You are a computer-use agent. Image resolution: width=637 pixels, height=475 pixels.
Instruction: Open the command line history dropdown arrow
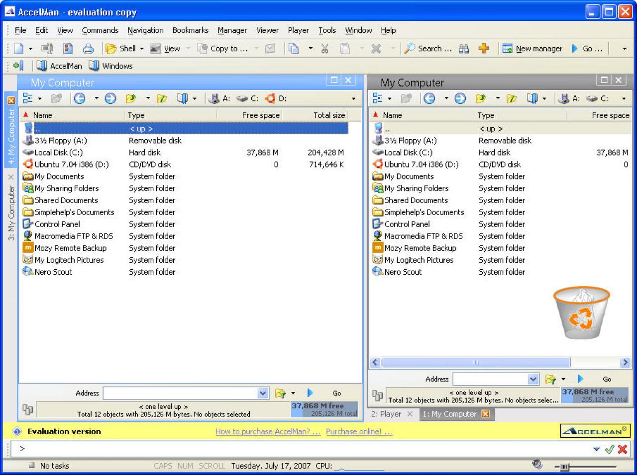(x=596, y=449)
